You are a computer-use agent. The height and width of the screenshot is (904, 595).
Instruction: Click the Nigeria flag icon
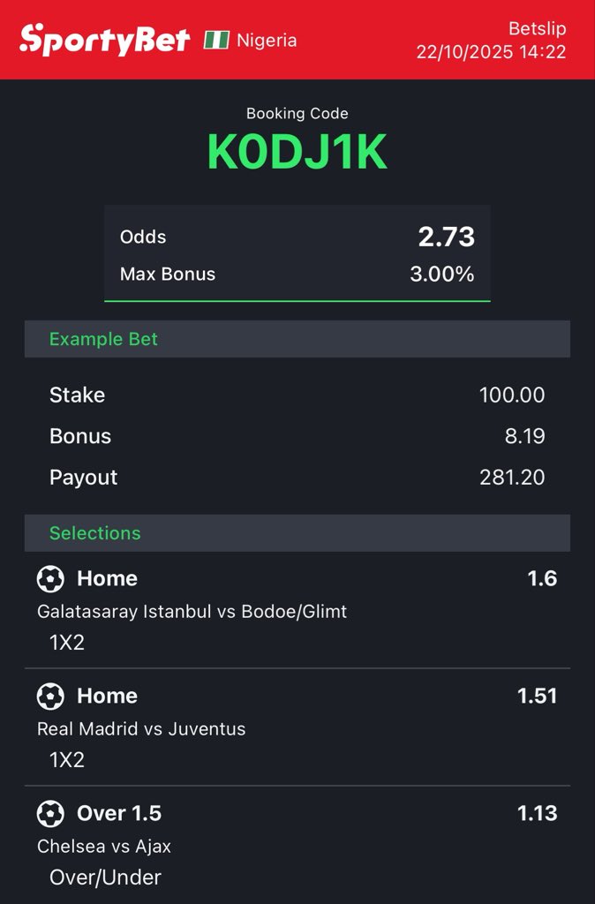point(216,40)
